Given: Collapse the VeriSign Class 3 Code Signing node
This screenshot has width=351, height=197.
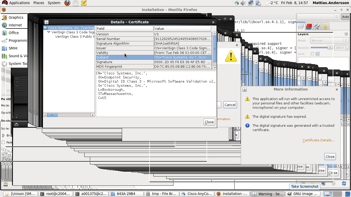Looking at the screenshot, I should click(x=49, y=32).
